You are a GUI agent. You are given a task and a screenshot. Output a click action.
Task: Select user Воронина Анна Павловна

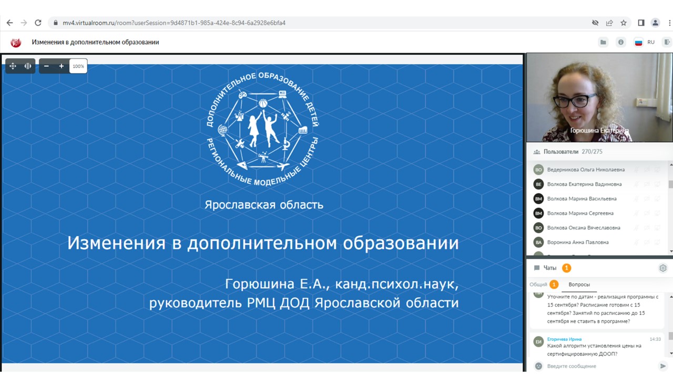[x=578, y=243]
